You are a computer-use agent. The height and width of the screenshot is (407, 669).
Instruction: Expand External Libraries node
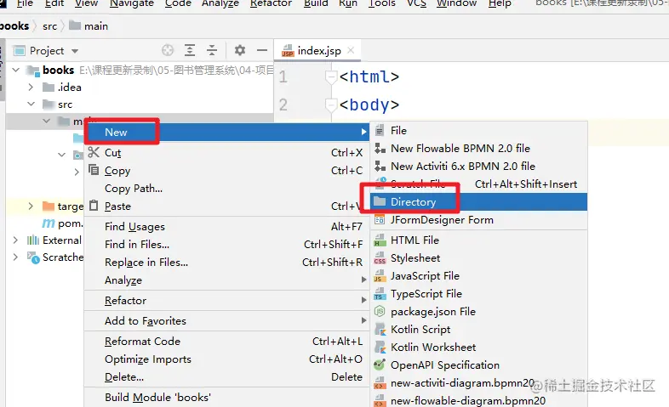[x=16, y=240]
